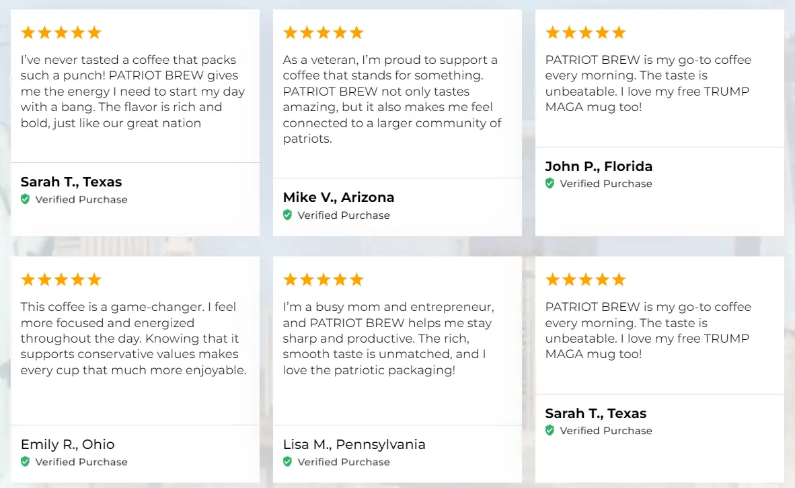Click verified shield icon in bottom-right Sarah T. card
The height and width of the screenshot is (488, 795).
(550, 431)
